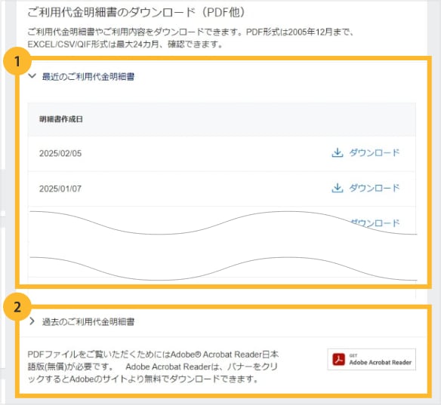The image size is (441, 405).
Task: Click 最近のご利用代金明細書 section title
Action: pos(88,76)
